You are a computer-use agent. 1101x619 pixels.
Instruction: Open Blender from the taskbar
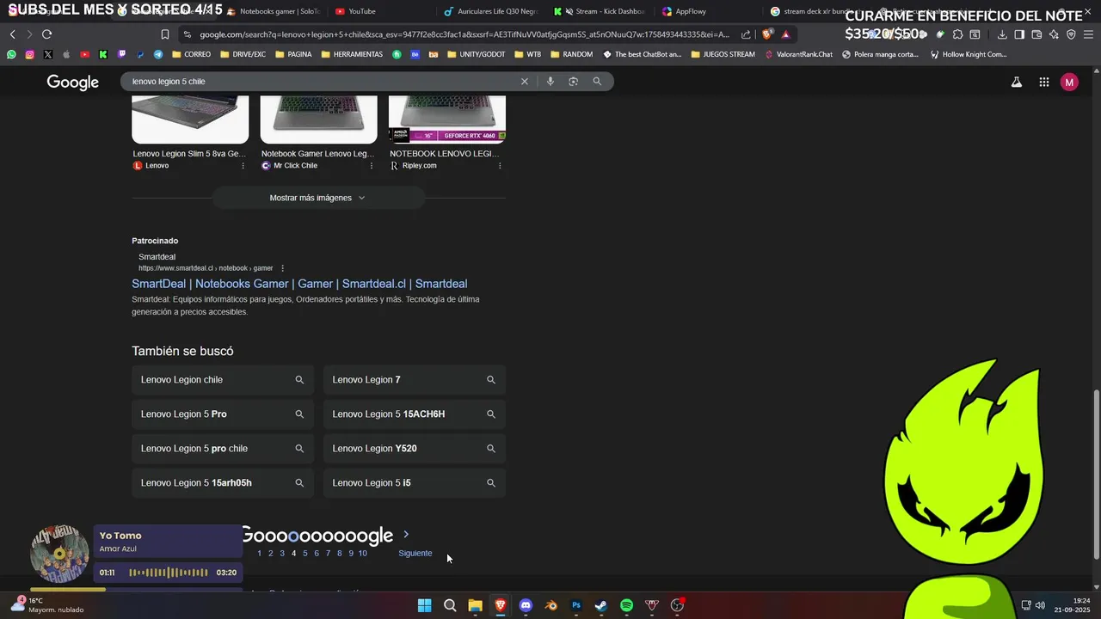point(551,605)
